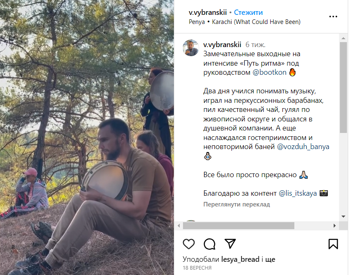Click the right arrow of horizontal scrollbar
This screenshot has height=275, width=349.
tap(335, 226)
